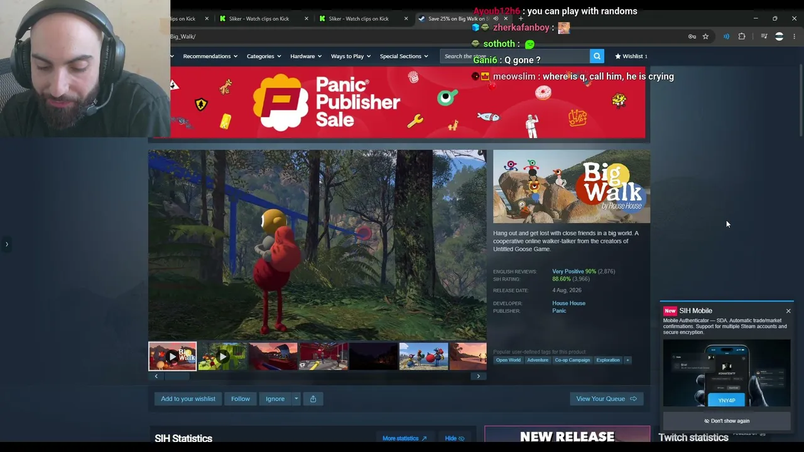Click the Follow button
The width and height of the screenshot is (804, 452).
240,399
